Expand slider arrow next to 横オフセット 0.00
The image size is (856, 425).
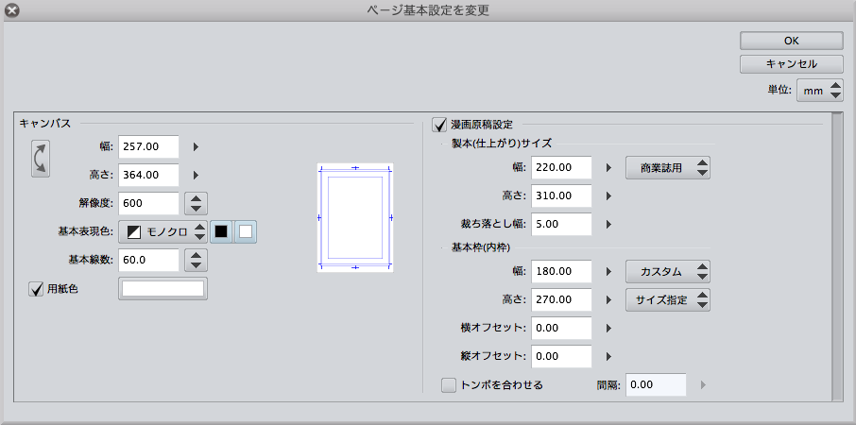click(608, 328)
